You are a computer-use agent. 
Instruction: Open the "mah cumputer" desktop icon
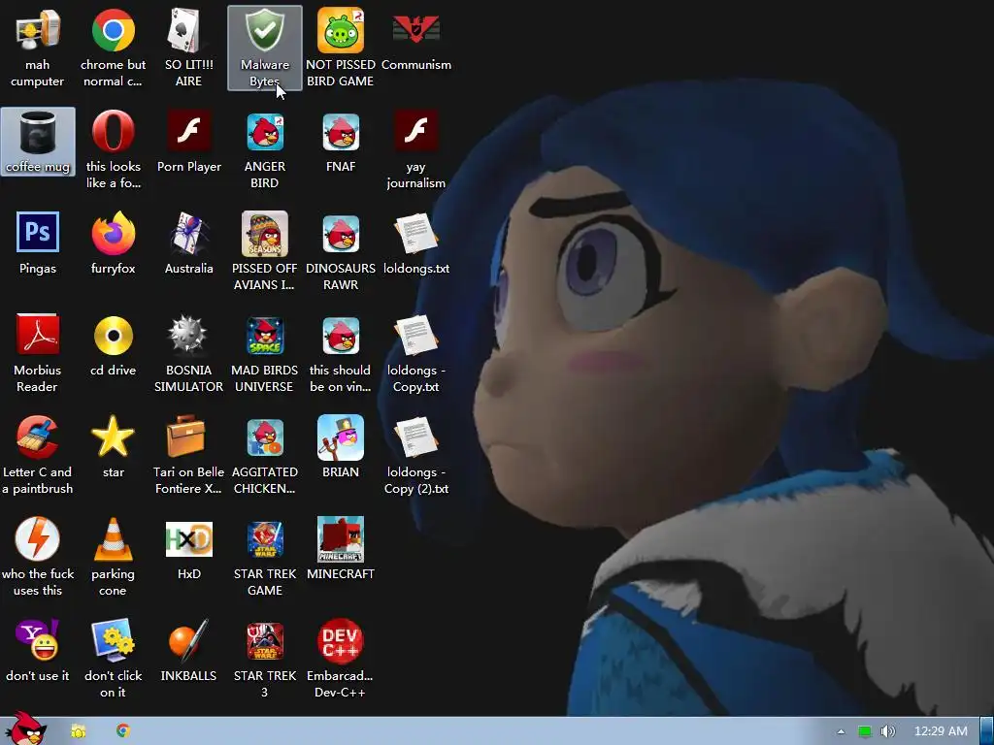pyautogui.click(x=38, y=48)
